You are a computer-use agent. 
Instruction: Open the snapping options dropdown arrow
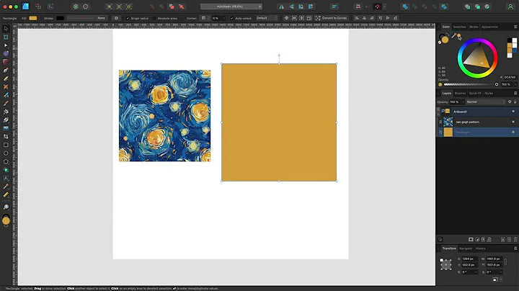tap(384, 6)
